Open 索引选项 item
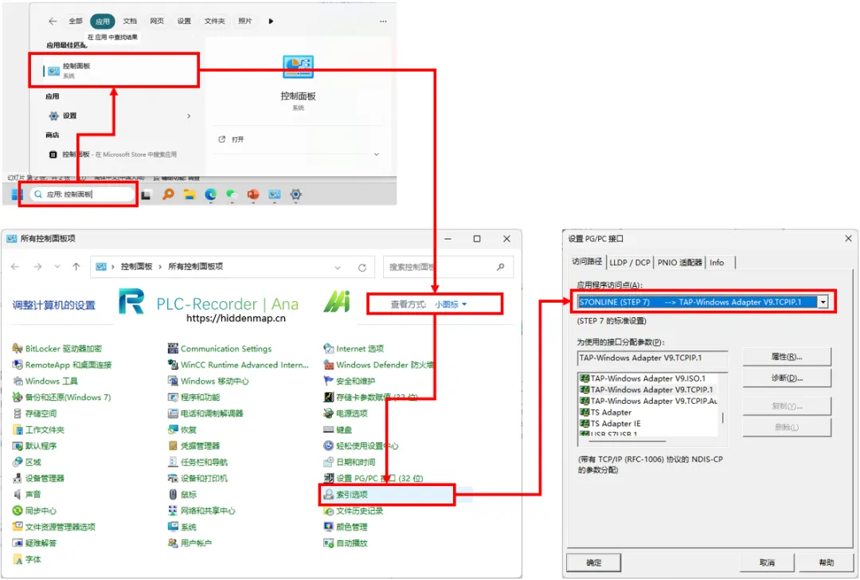This screenshot has height=580, width=860. coord(346,495)
